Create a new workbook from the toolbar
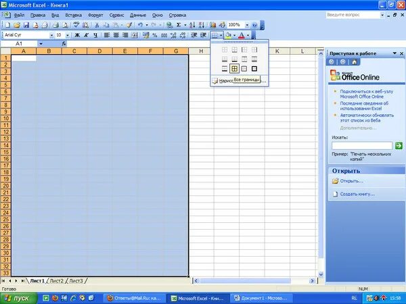 click(x=7, y=25)
